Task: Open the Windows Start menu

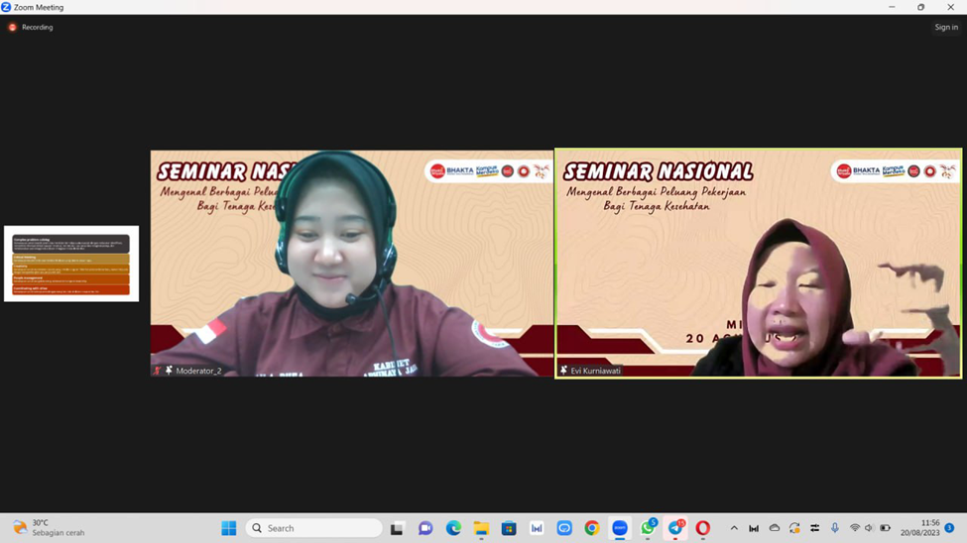Action: (229, 528)
